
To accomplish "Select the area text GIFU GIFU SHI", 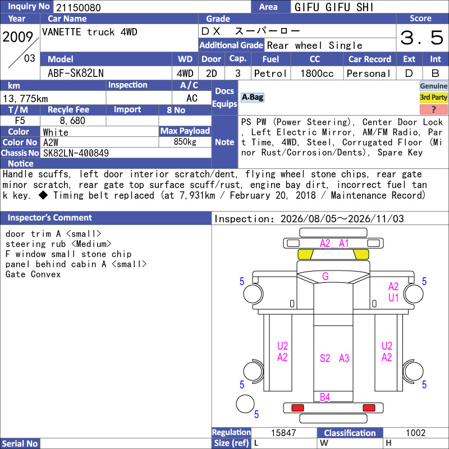I will 334,7.
